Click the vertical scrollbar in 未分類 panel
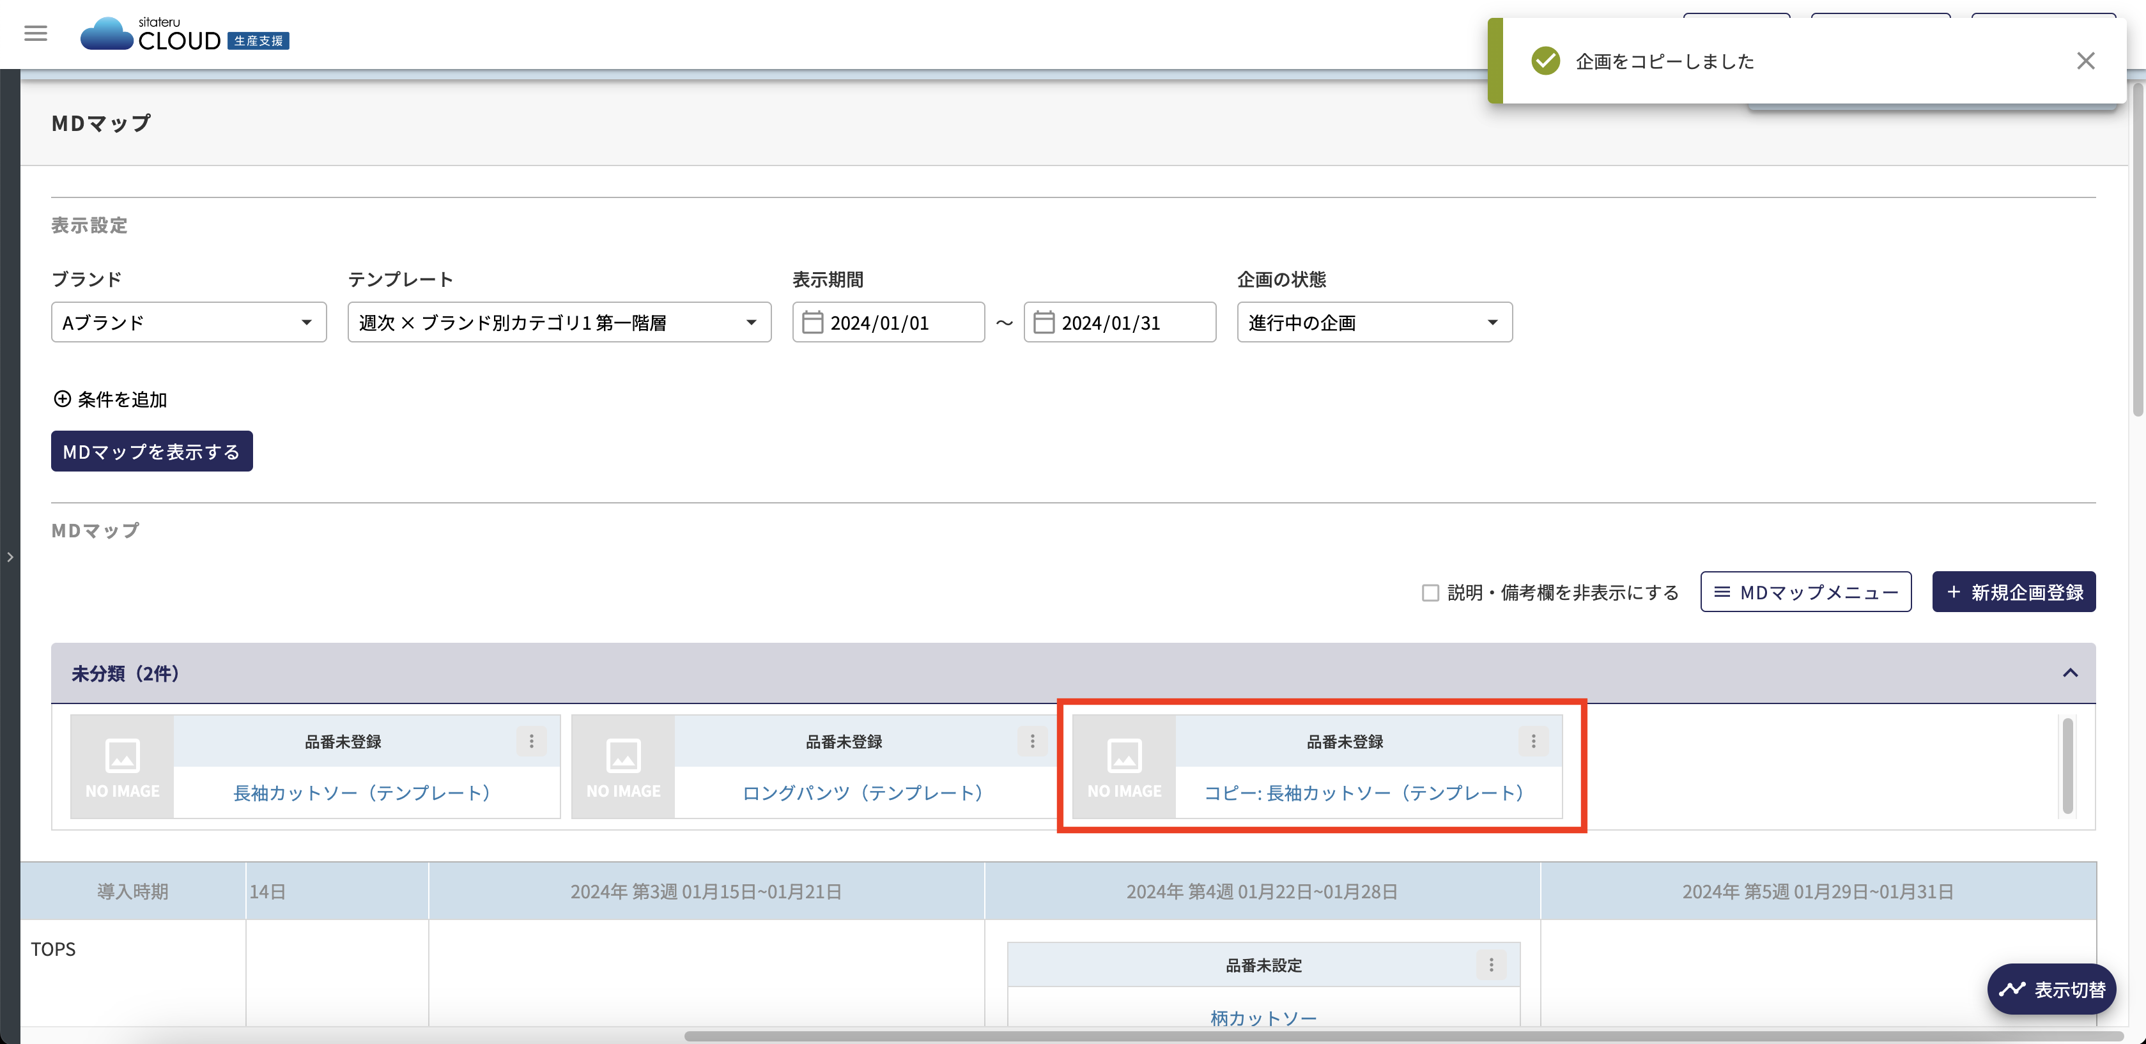 [x=2067, y=765]
